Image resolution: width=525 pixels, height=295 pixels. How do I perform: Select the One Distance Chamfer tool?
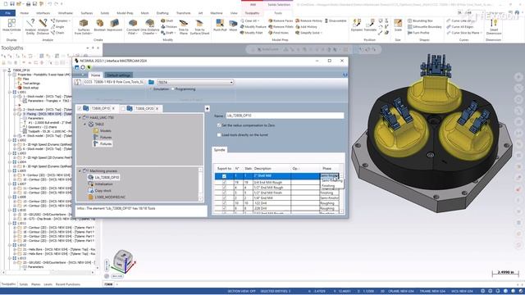[149, 26]
